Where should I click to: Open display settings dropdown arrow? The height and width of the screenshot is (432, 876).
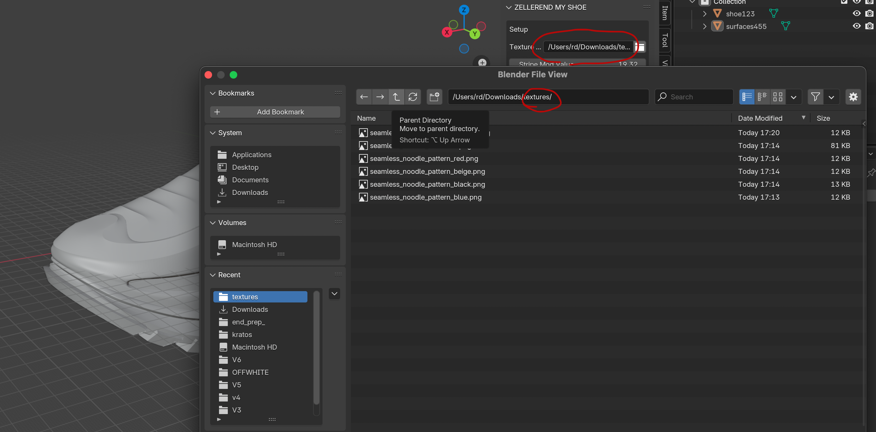pos(793,97)
